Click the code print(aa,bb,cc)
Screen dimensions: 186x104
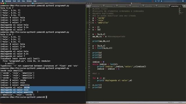point(101,41)
